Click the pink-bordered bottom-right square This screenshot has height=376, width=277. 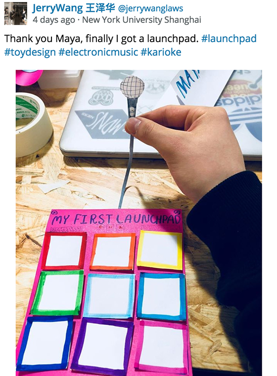point(162,347)
